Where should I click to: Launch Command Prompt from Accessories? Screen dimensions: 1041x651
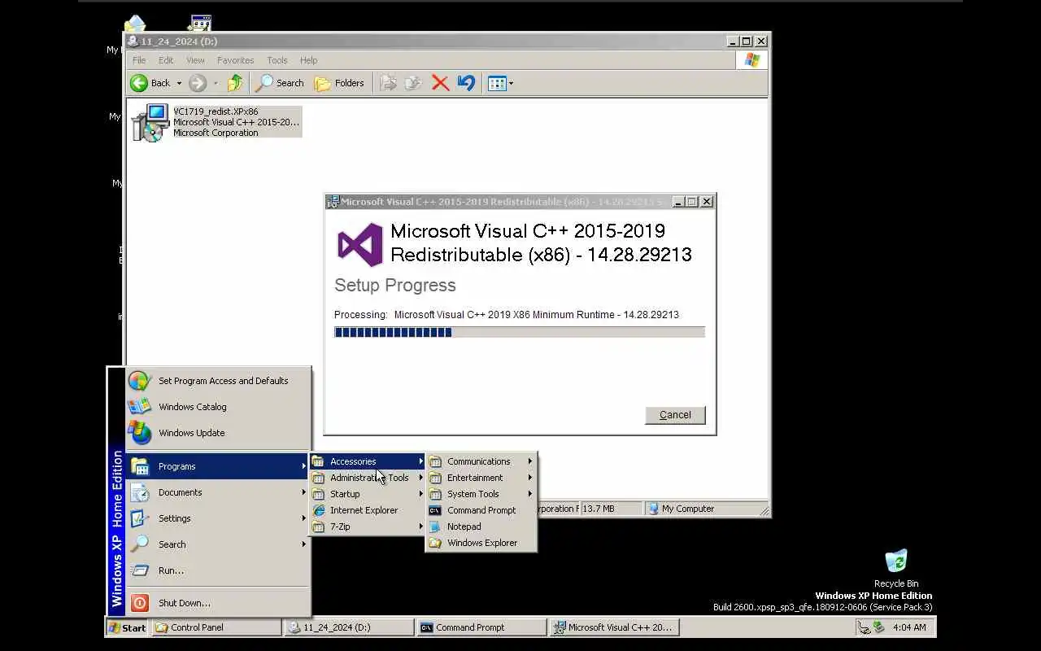481,510
